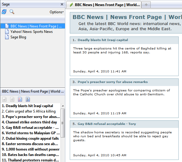
Task: Click the Baghdad explosions summary text
Action: 122,50
